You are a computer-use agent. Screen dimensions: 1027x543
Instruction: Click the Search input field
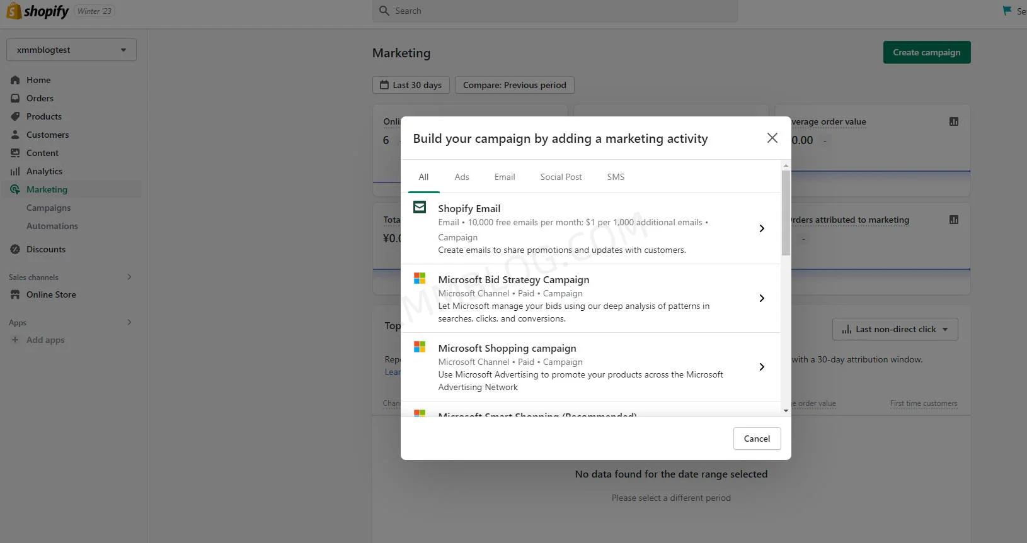click(554, 11)
